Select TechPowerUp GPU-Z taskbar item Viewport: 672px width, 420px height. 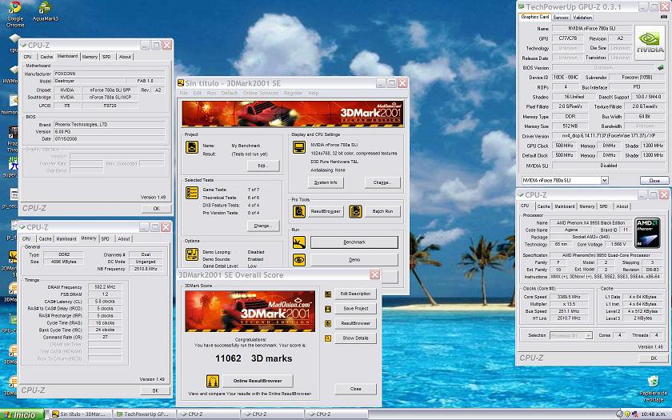coord(145,414)
